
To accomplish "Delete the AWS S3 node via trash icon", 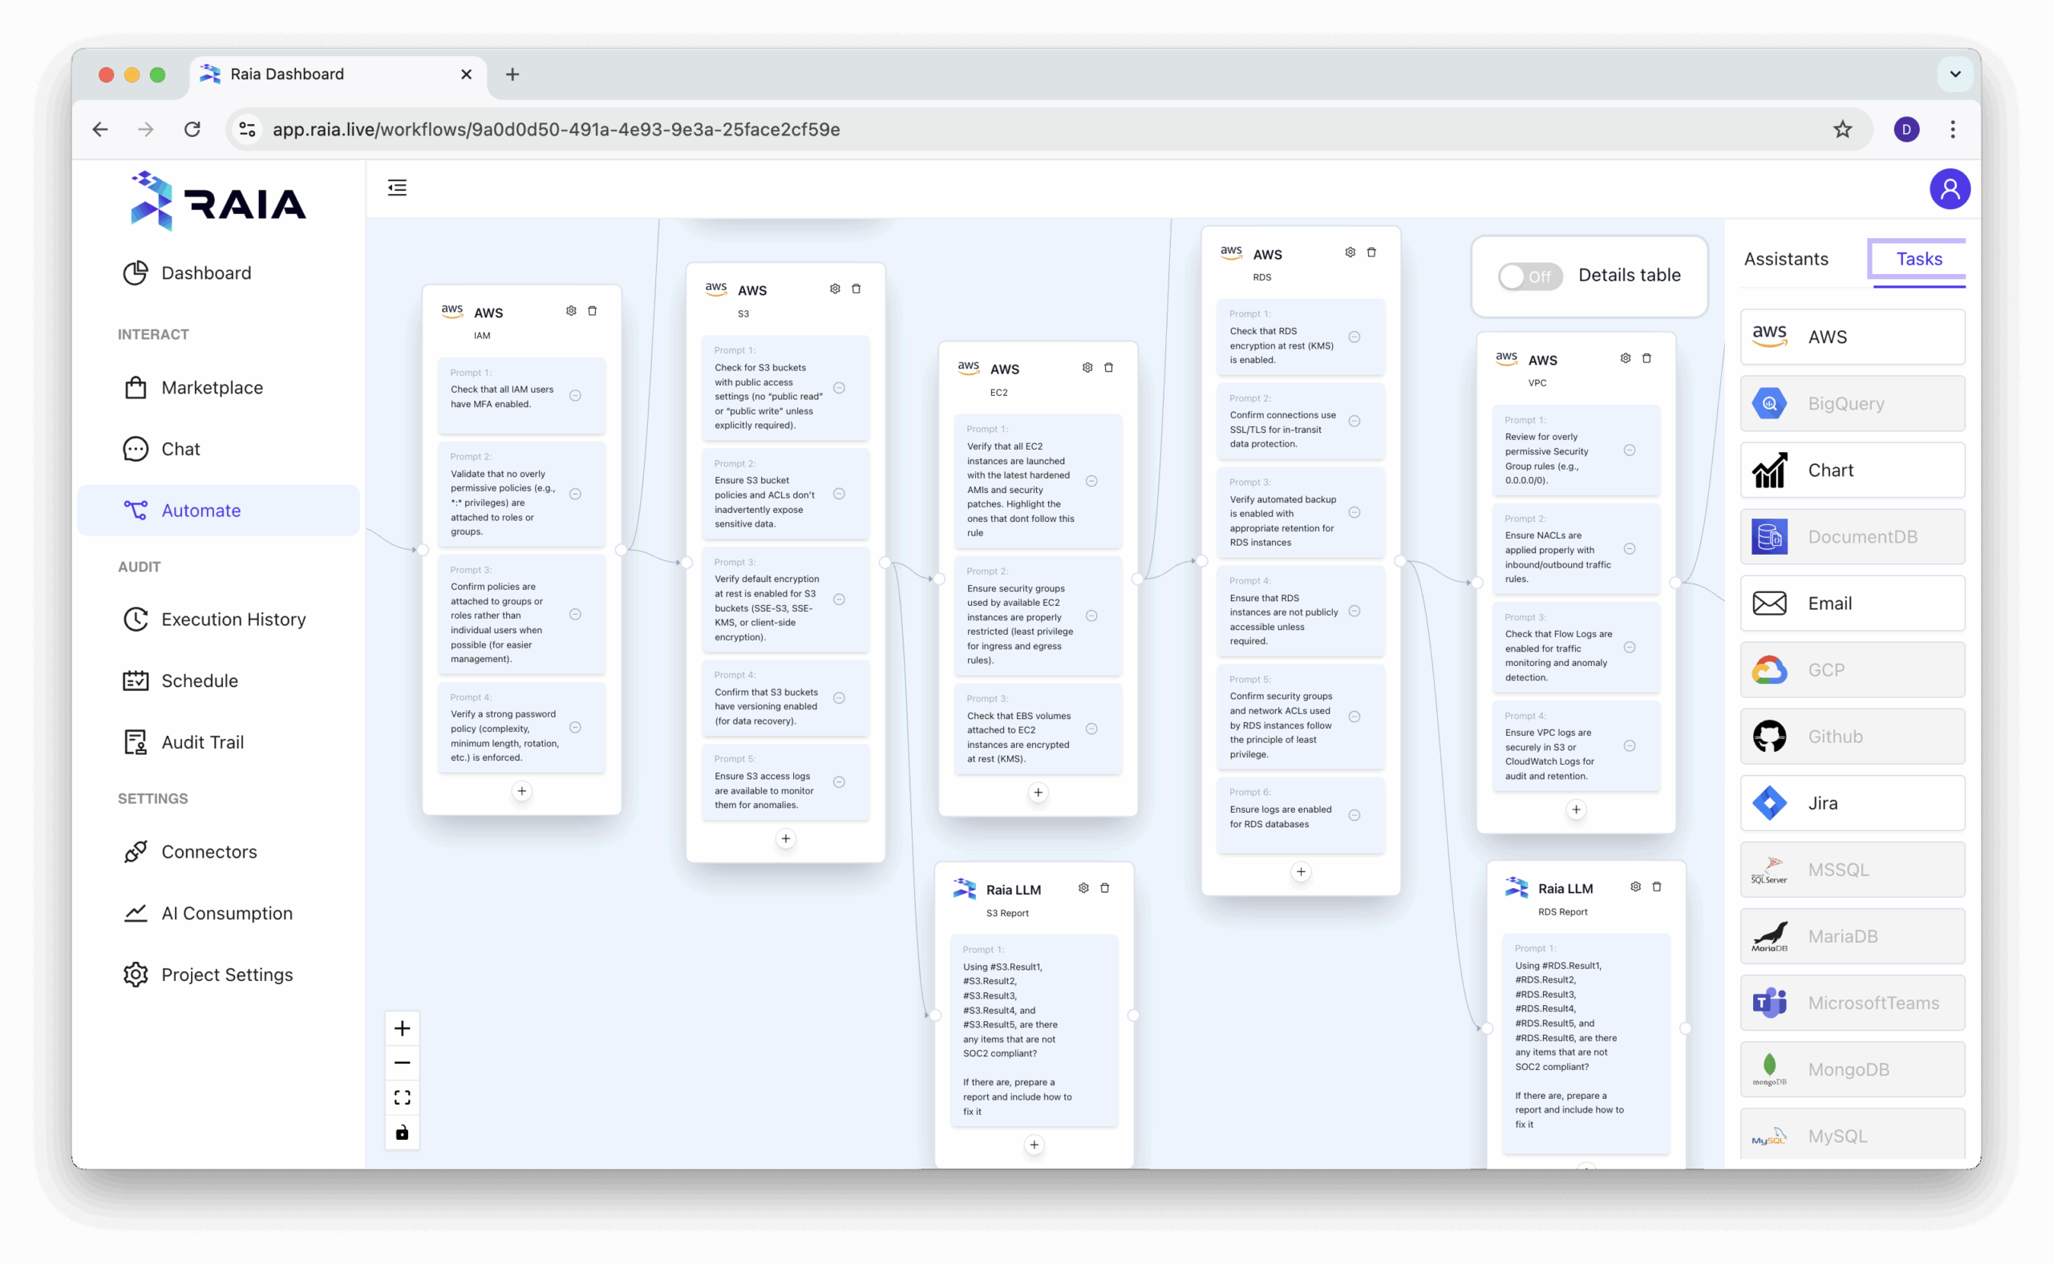I will point(856,289).
